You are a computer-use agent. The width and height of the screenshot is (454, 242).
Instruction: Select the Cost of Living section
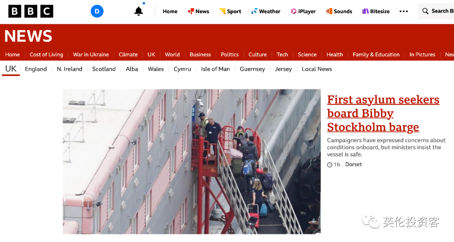(x=46, y=55)
